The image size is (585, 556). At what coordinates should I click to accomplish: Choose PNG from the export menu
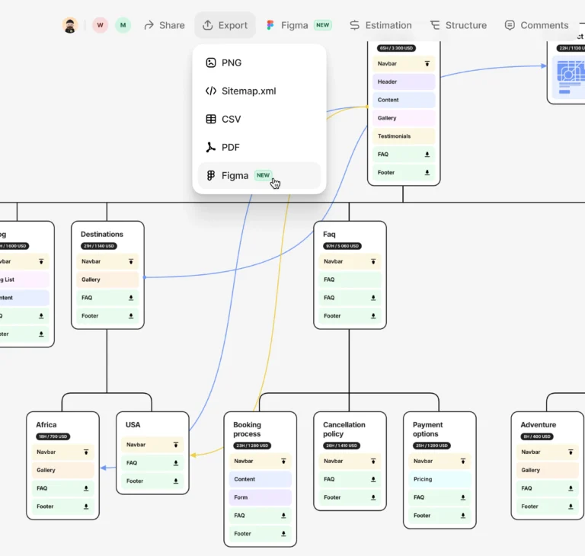point(259,62)
